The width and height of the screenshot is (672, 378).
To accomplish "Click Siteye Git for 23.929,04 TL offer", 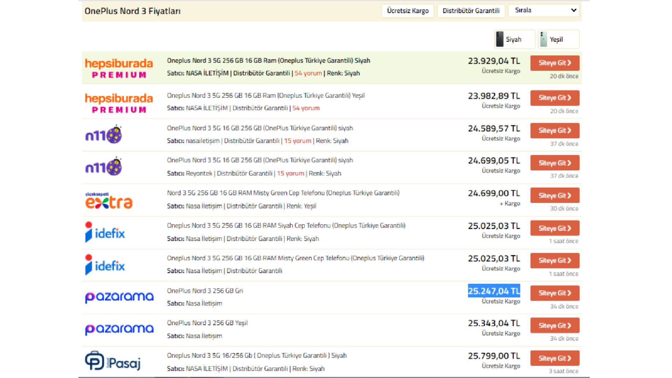I will (x=555, y=63).
